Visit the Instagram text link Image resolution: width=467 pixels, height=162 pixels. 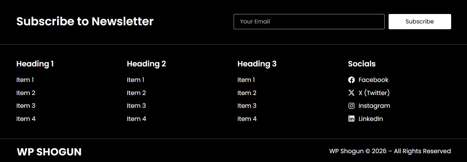(374, 106)
